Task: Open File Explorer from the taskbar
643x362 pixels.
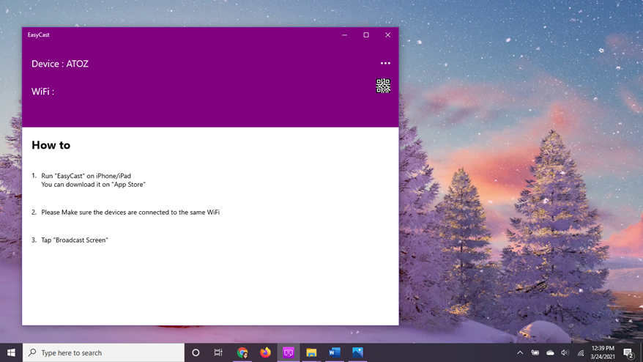Action: click(312, 352)
